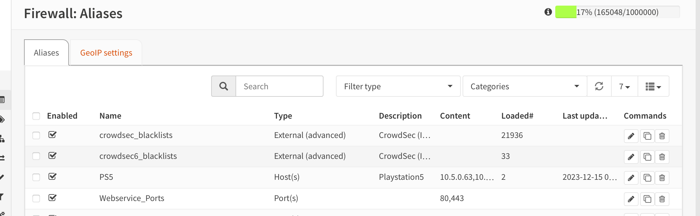The width and height of the screenshot is (700, 216).
Task: Select the Aliases tab
Action: point(46,53)
